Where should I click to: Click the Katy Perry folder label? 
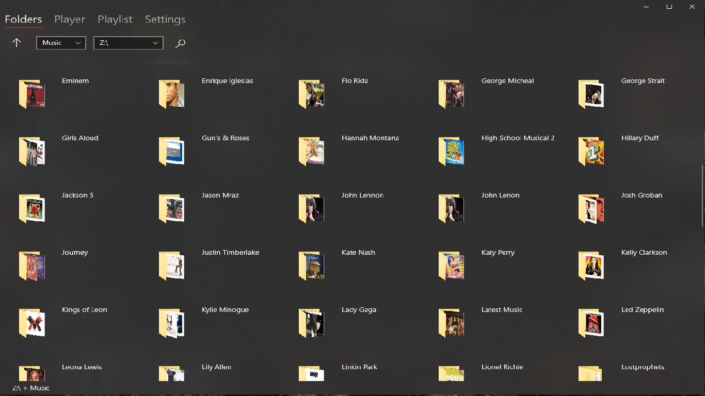point(498,253)
